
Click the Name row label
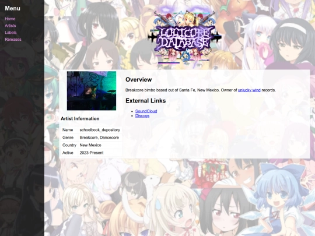[x=69, y=130]
